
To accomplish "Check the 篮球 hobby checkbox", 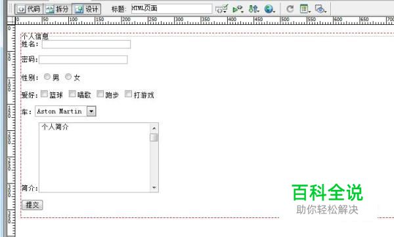I will coord(44,94).
